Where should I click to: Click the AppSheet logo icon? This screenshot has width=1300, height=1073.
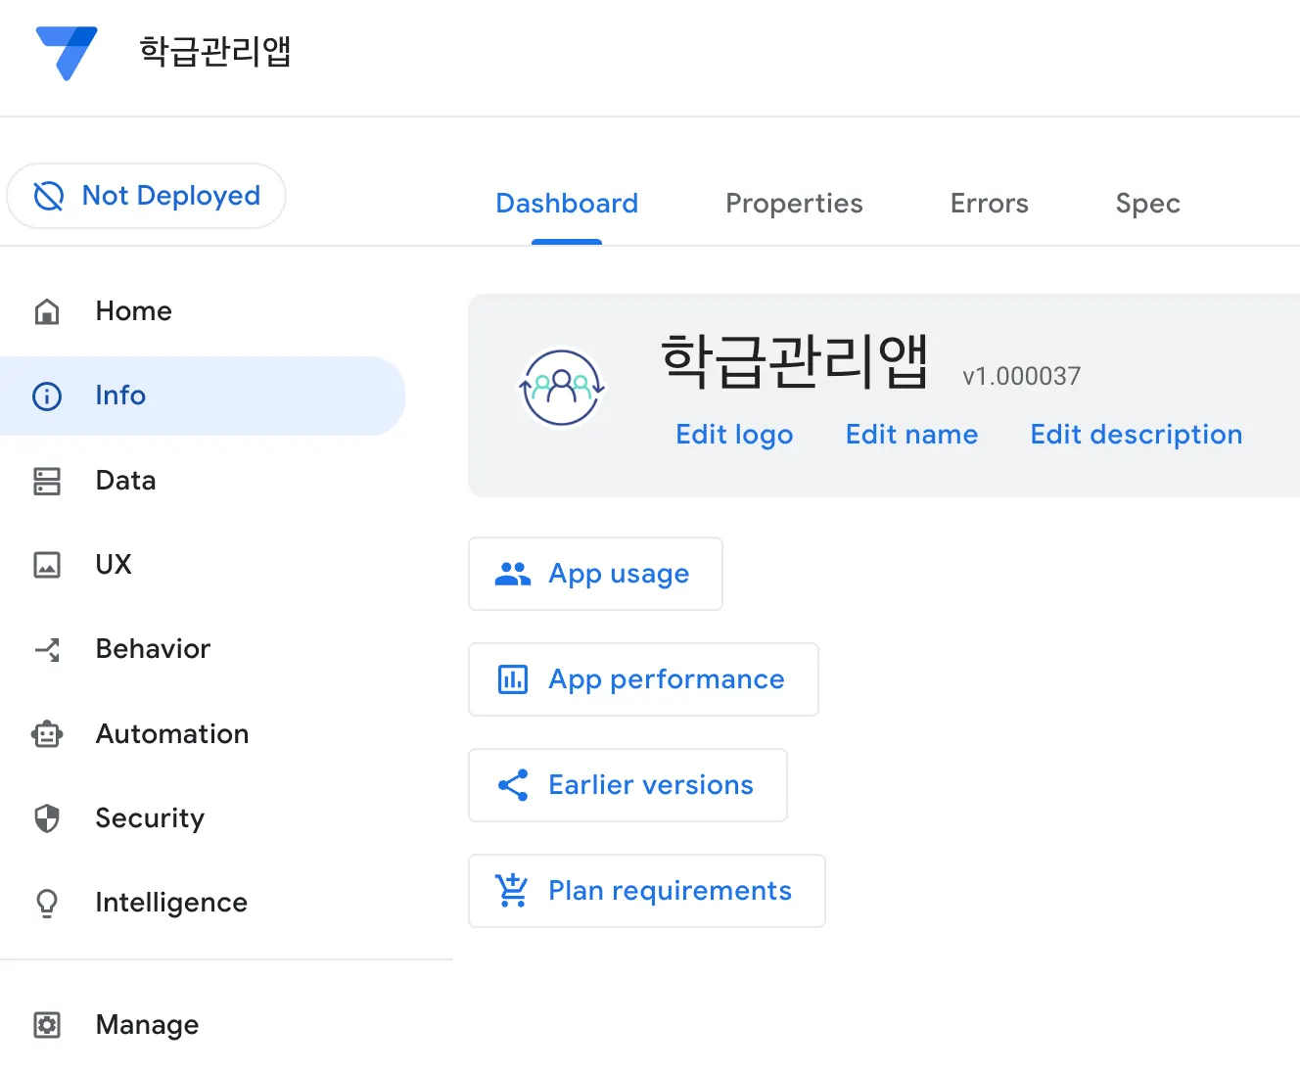[67, 52]
